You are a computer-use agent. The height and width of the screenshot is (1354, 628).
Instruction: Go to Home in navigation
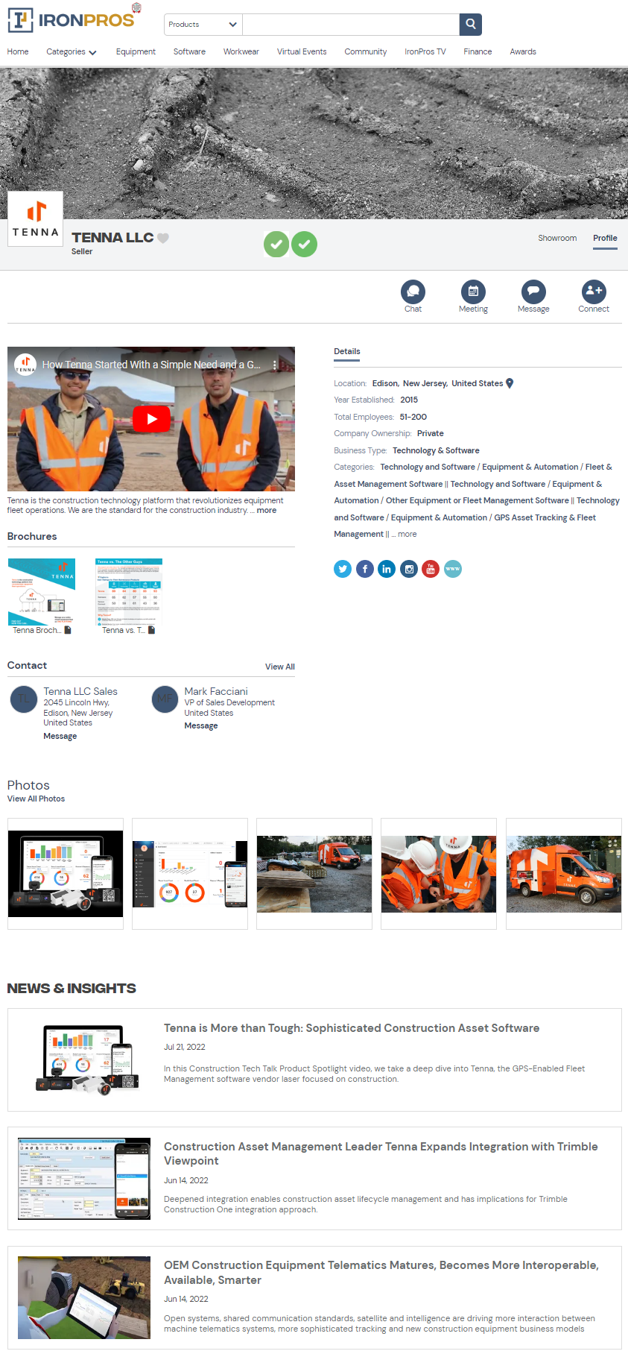tap(18, 51)
